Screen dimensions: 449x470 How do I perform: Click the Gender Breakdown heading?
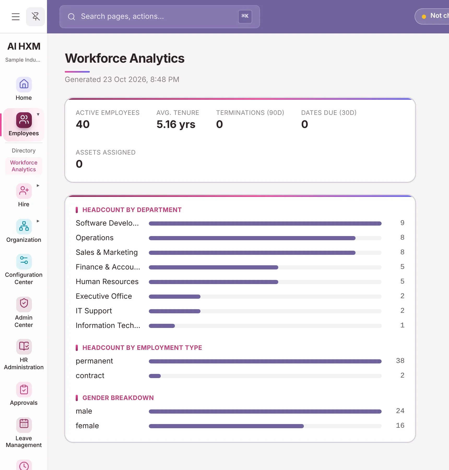tap(118, 398)
